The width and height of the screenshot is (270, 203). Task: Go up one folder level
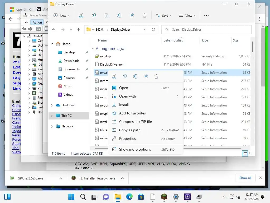click(78, 30)
